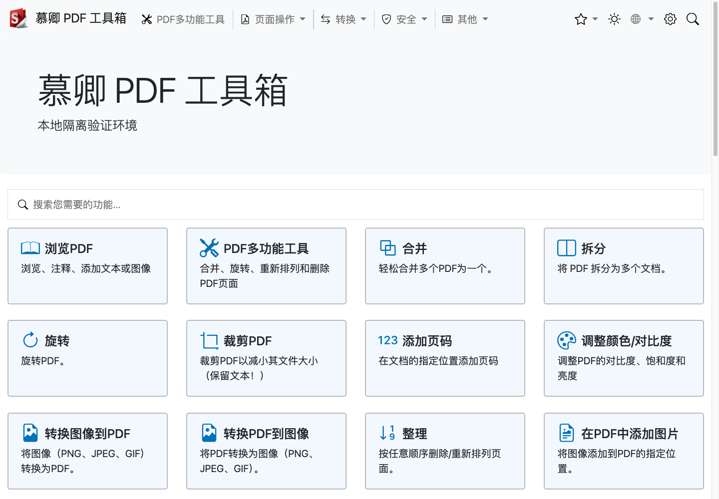This screenshot has height=499, width=719.
Task: Click the rotate arrow icon on 旋转 card
Action: [x=30, y=340]
